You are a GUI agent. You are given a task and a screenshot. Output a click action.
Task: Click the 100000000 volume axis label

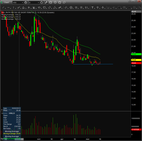coord(135,118)
